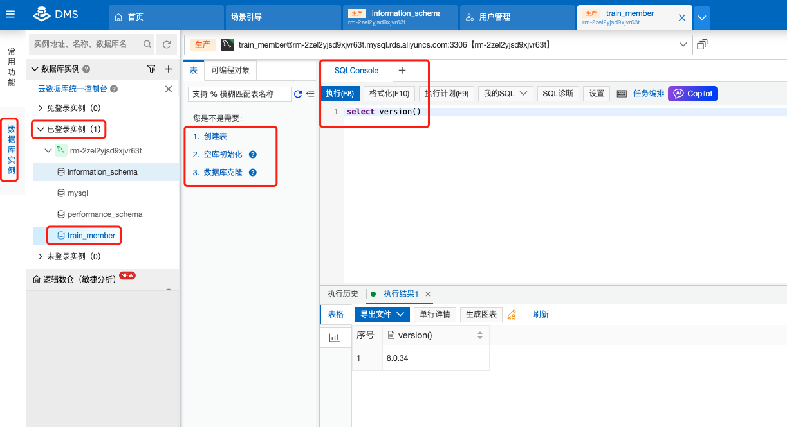Format the SQL with 格式化(F10)

(389, 94)
